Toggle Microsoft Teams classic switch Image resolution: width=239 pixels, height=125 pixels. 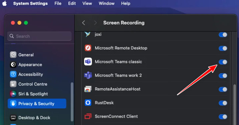(223, 62)
